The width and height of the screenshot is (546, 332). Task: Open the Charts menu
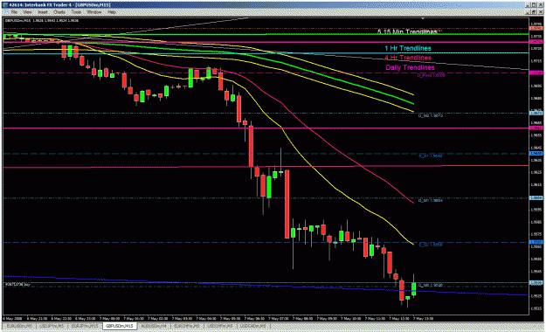(x=59, y=12)
